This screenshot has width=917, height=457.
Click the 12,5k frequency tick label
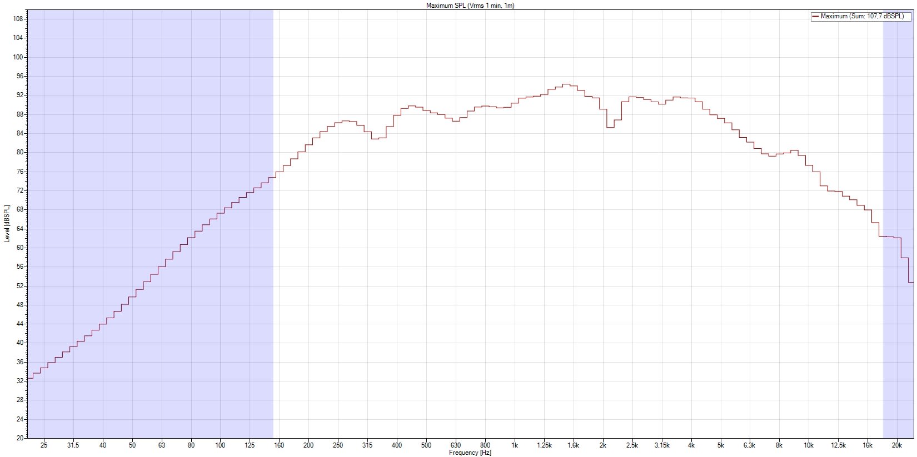[x=838, y=445]
